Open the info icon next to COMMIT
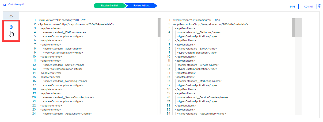This screenshot has width=323, height=122. tap(320, 6)
